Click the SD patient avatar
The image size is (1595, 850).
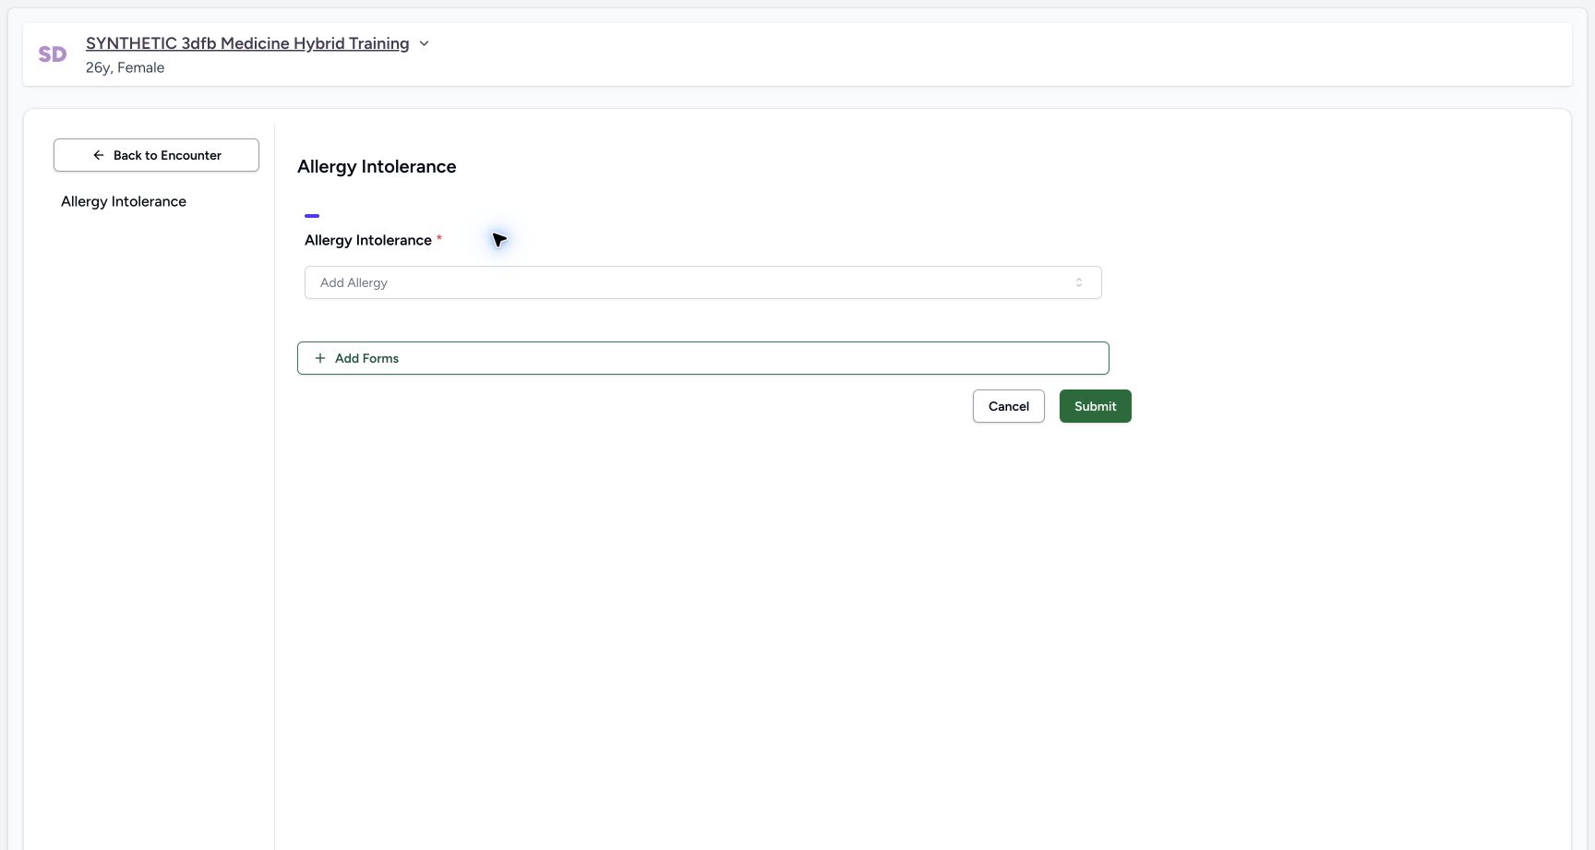point(53,54)
